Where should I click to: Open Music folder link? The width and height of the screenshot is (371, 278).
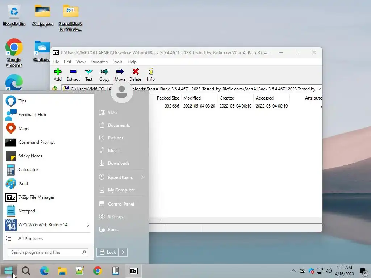[x=121, y=150]
